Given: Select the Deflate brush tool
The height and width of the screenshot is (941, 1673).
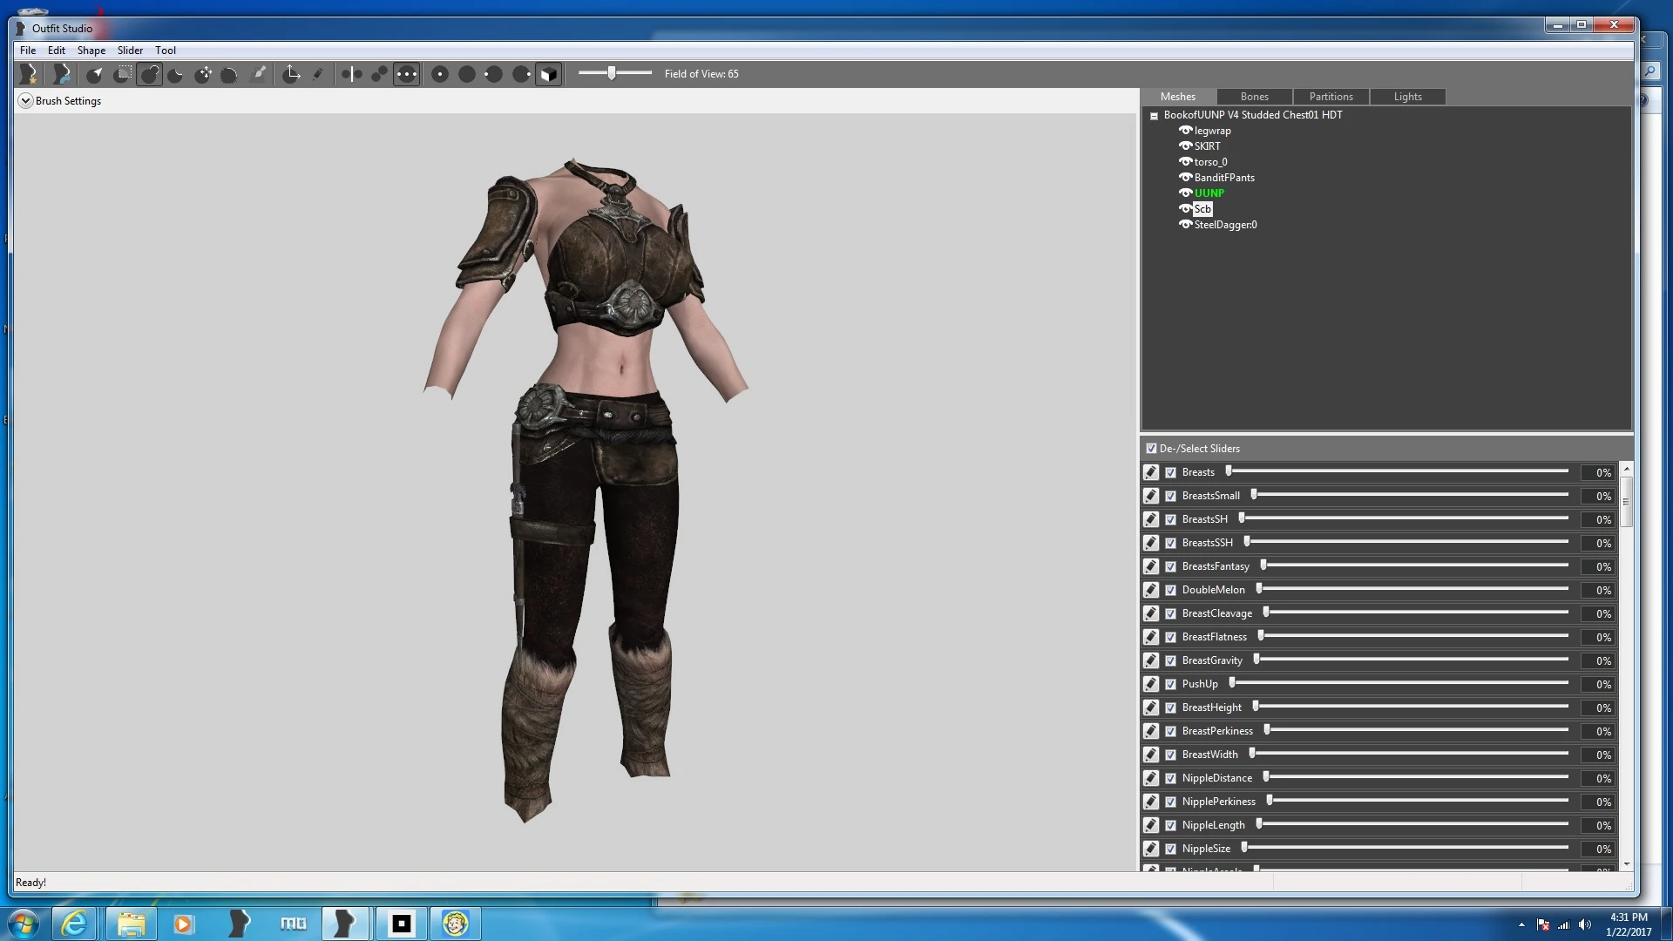Looking at the screenshot, I should [176, 74].
